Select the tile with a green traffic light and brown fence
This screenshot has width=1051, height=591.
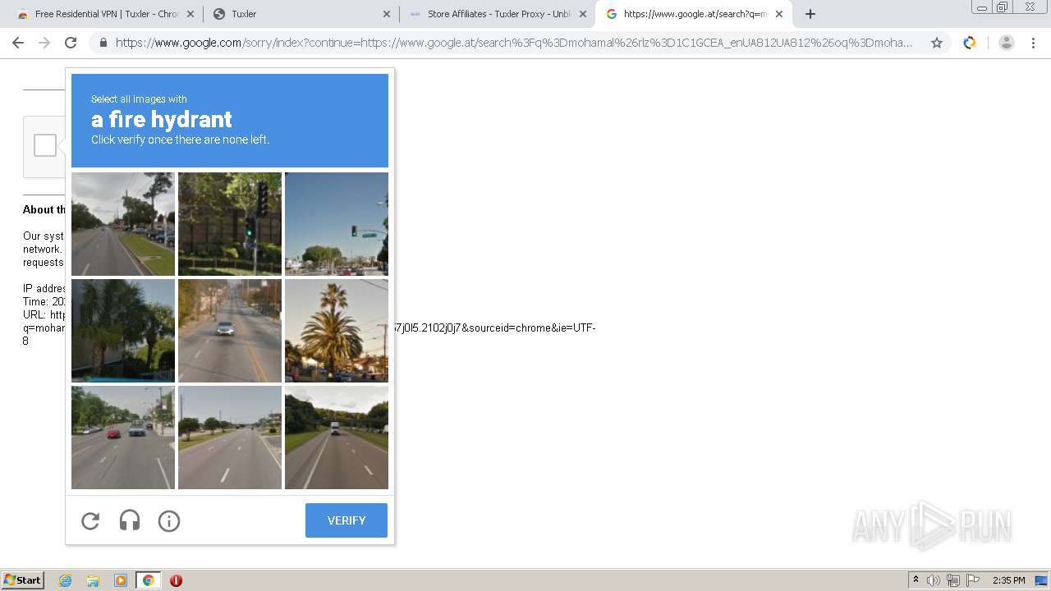pyautogui.click(x=230, y=224)
